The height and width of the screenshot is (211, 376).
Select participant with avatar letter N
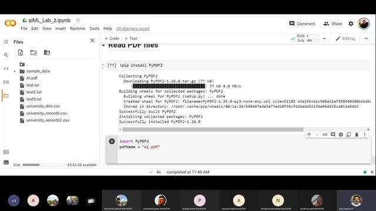point(278,200)
